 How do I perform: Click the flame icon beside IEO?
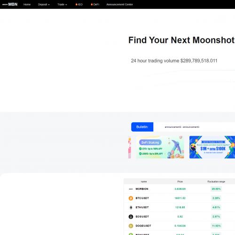(77, 4)
